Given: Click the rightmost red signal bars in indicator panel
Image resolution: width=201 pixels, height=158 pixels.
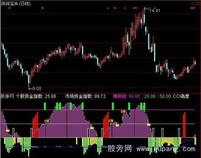Looking at the screenshot, I should click(x=184, y=125).
